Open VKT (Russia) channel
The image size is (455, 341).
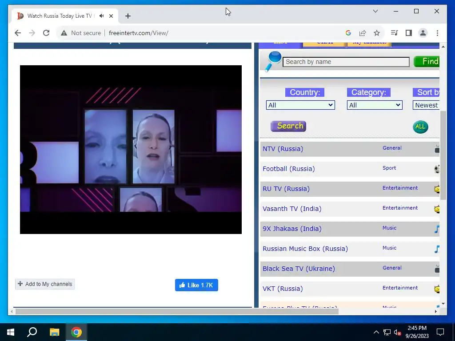pyautogui.click(x=283, y=289)
